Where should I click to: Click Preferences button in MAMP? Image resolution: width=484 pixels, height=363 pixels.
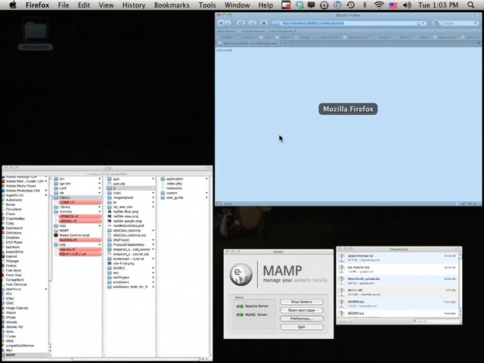pos(302,318)
